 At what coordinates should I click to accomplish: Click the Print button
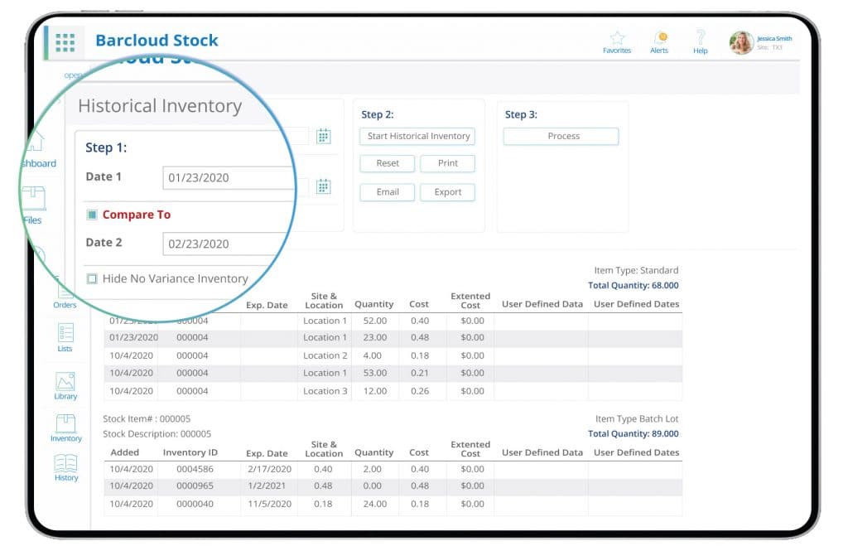448,163
